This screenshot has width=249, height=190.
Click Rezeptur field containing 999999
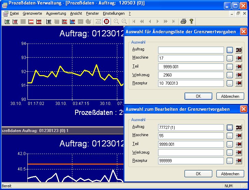191,161
